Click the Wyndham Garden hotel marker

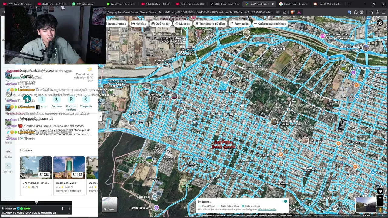323,36
